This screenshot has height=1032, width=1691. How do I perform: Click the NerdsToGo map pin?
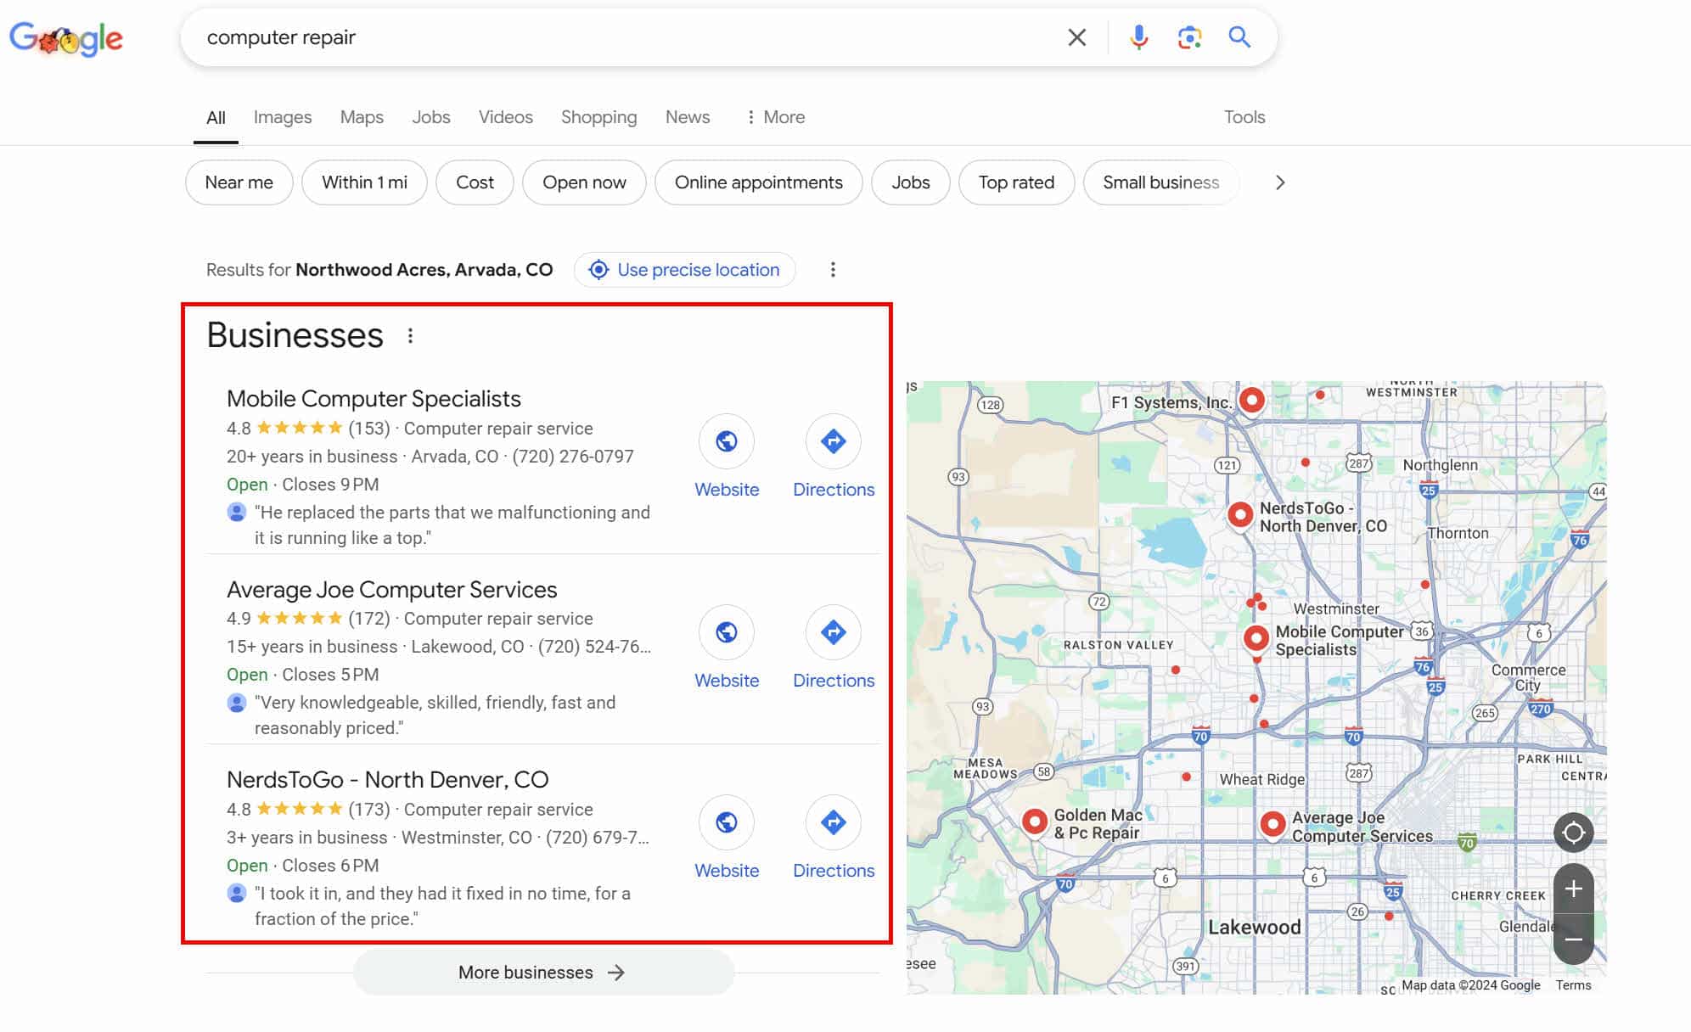click(1240, 514)
